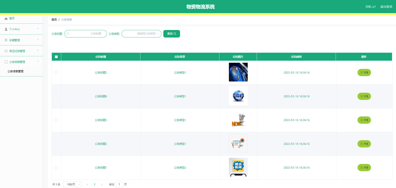Viewport: 396px width, 188px height.
Task: Click the 公告时间 cell in 公告标题4 row
Action: click(x=297, y=96)
